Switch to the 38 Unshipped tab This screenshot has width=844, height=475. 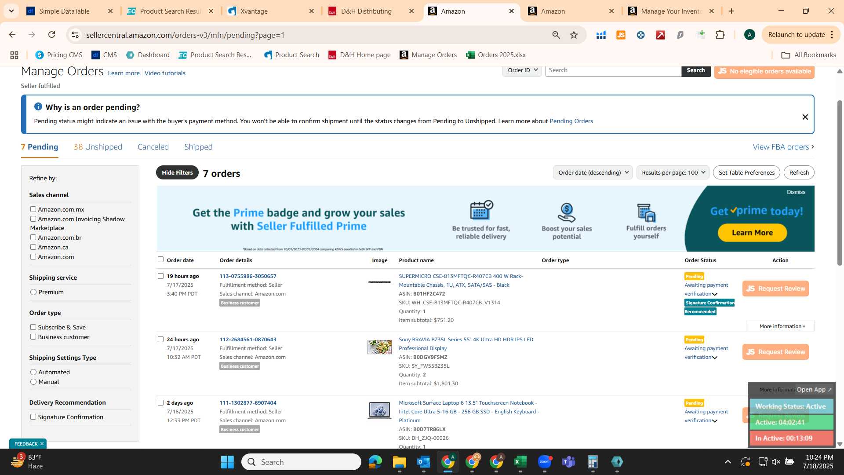click(98, 147)
